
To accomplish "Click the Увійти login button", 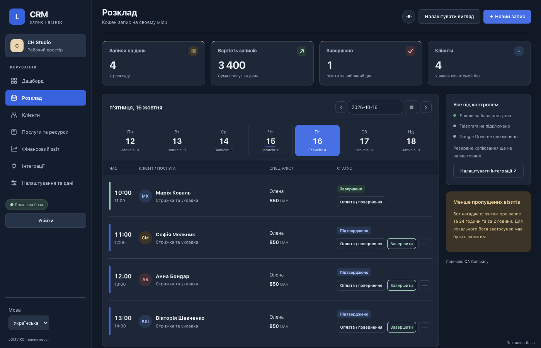I will [46, 220].
